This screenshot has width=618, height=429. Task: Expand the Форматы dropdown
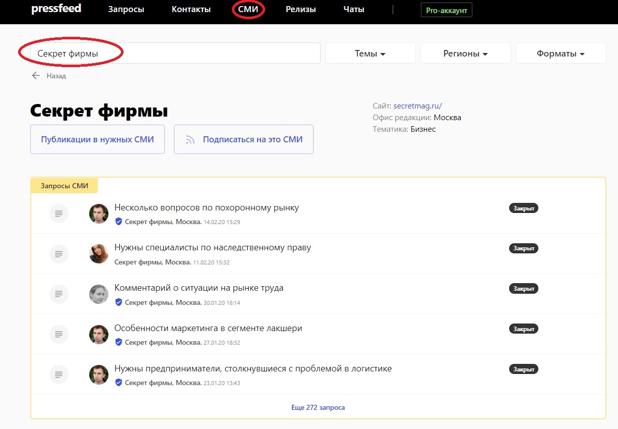tap(561, 53)
